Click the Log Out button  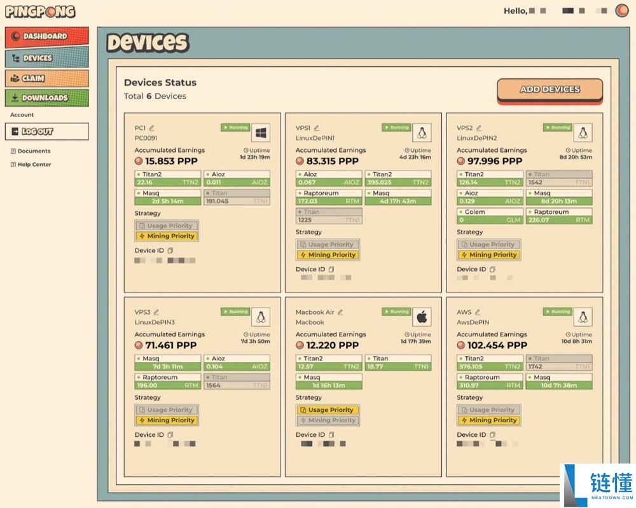click(x=46, y=132)
